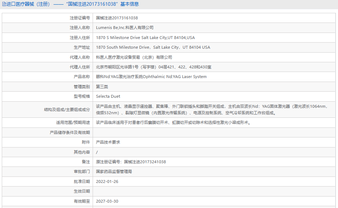Select intended use text 该产品临床适用于
Image resolution: width=338 pixels, height=208 pixels.
click(173, 122)
